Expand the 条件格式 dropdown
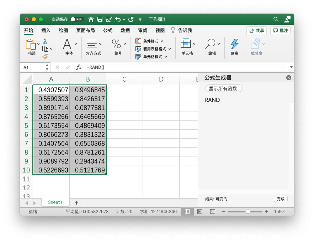314x242 pixels. click(x=150, y=41)
